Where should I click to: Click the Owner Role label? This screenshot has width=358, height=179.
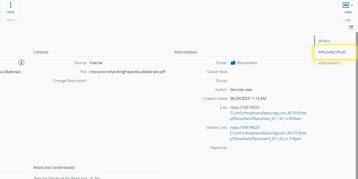217,72
